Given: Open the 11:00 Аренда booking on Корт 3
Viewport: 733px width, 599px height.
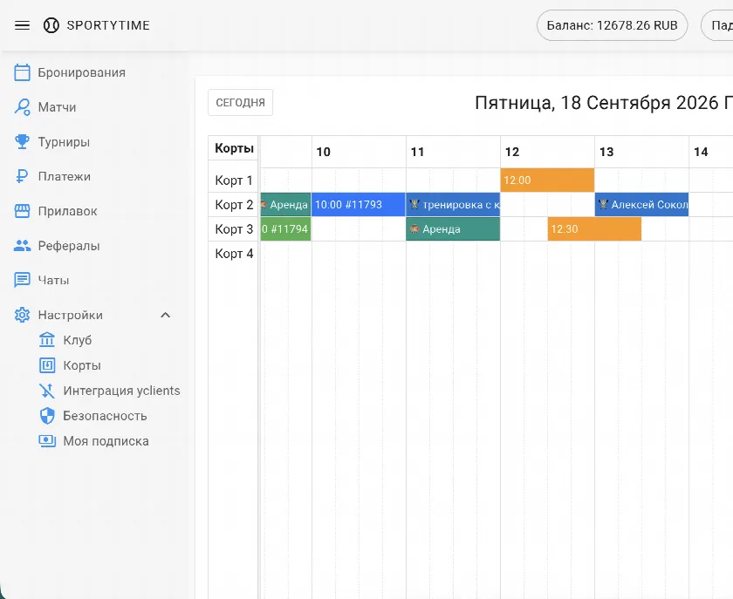Looking at the screenshot, I should click(x=453, y=228).
